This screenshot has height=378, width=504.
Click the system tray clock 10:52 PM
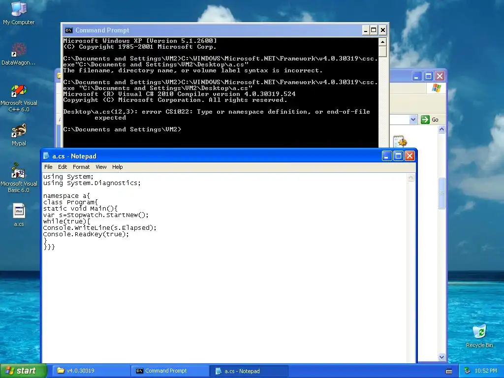click(486, 371)
